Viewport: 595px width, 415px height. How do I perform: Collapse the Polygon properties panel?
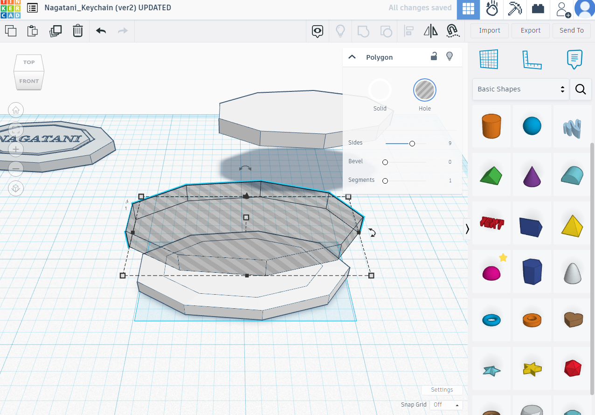pyautogui.click(x=352, y=56)
